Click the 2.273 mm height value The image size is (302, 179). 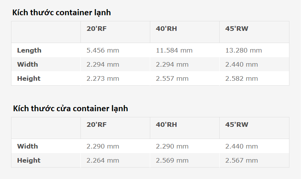pyautogui.click(x=103, y=78)
